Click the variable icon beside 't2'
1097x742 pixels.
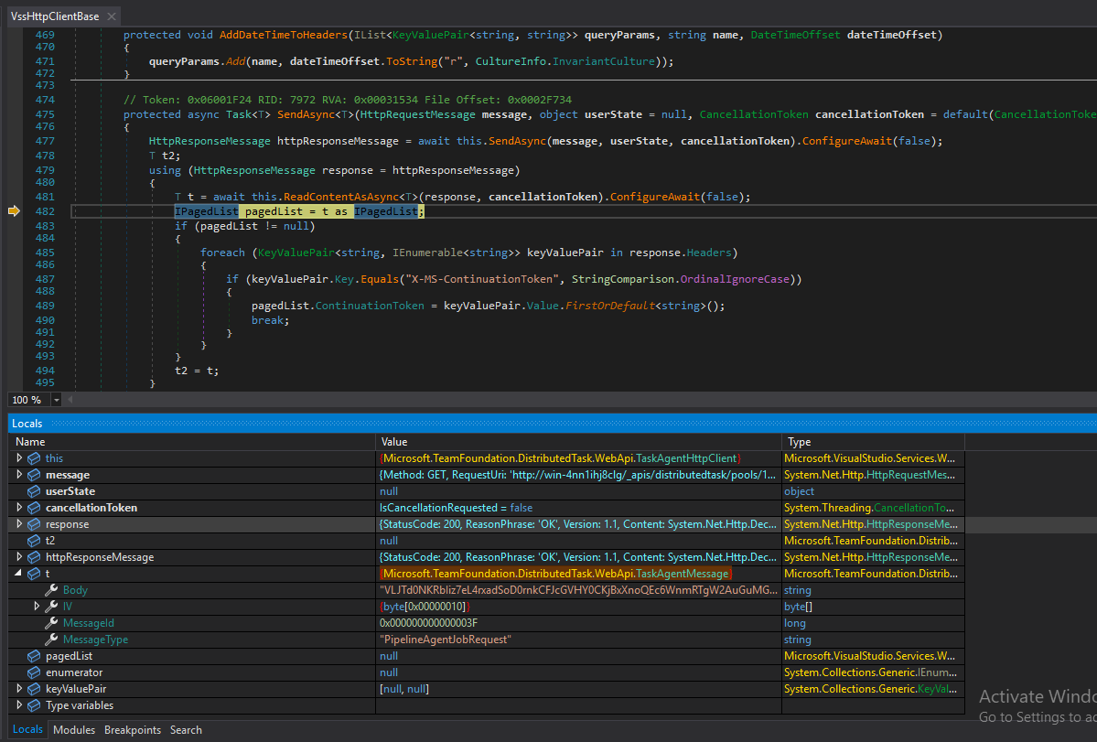pos(34,541)
